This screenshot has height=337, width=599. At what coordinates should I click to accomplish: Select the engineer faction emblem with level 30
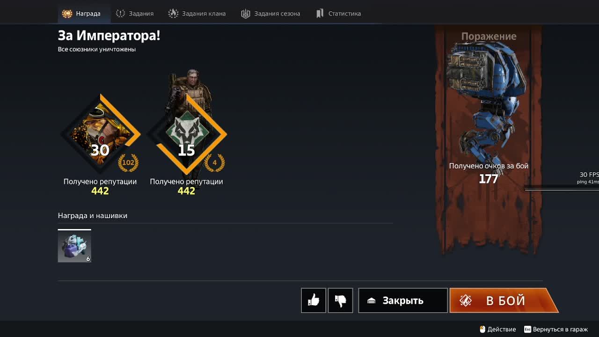pyautogui.click(x=100, y=134)
